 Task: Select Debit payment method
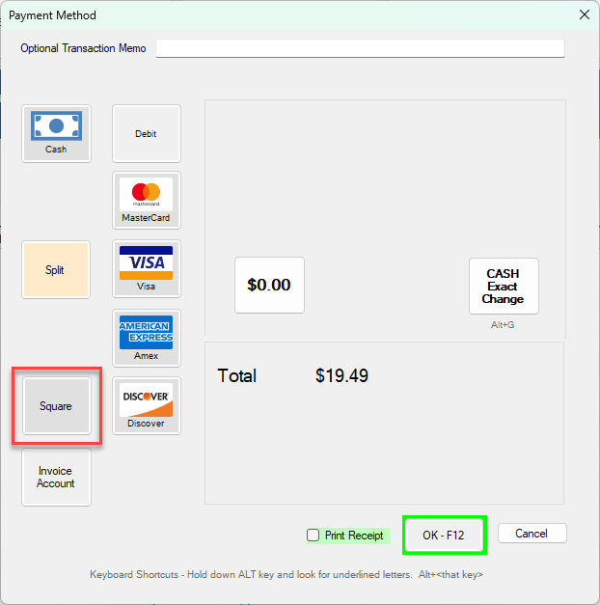click(x=147, y=133)
